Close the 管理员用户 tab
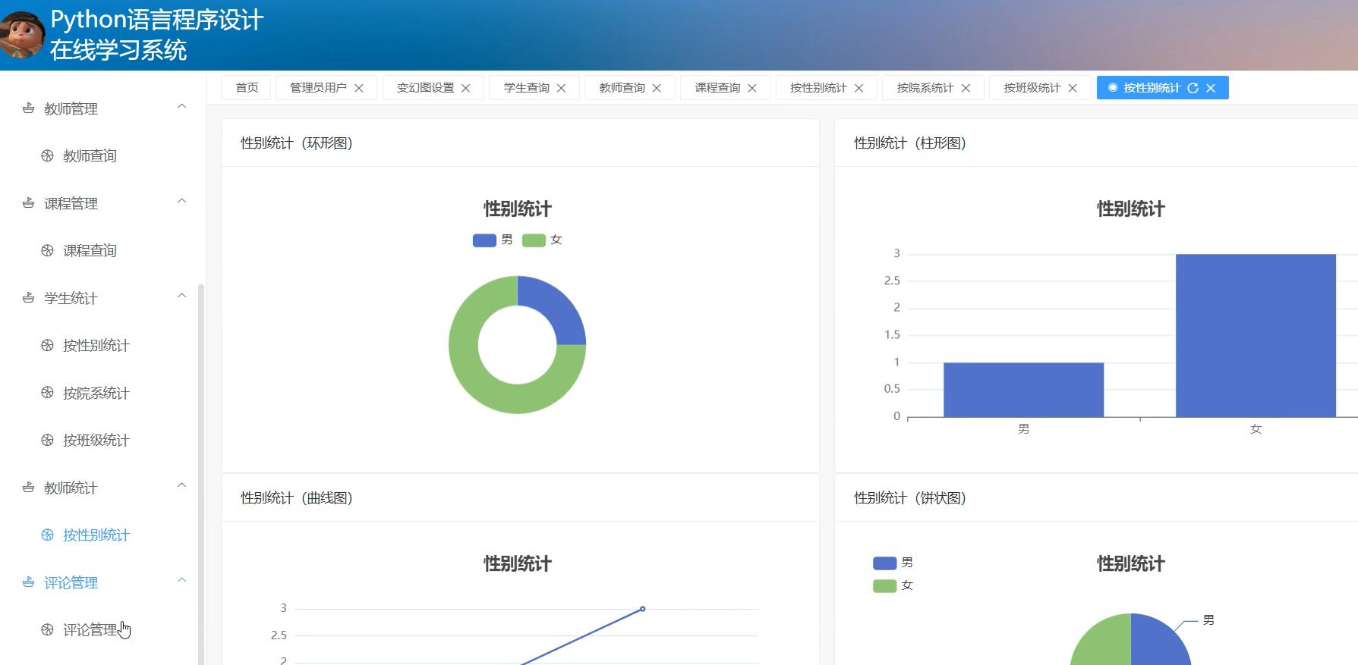Image resolution: width=1358 pixels, height=665 pixels. click(359, 88)
